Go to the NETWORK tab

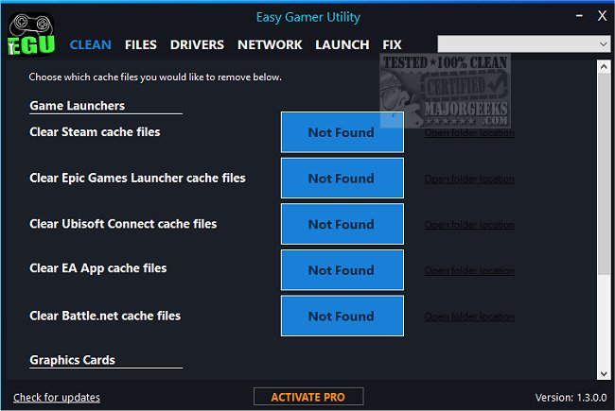[270, 44]
